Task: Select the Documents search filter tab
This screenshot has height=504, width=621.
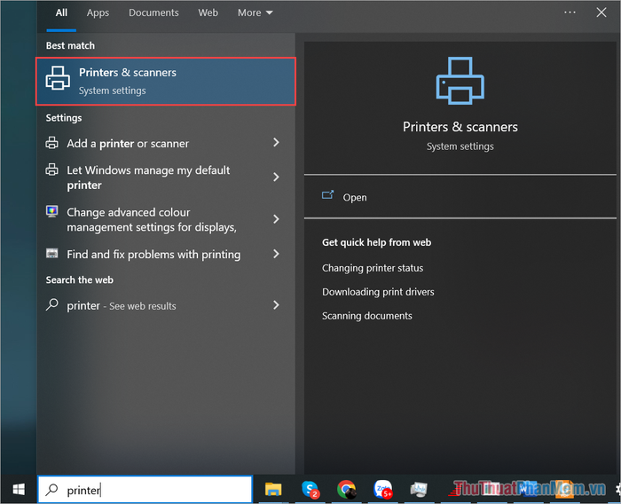Action: pos(153,12)
